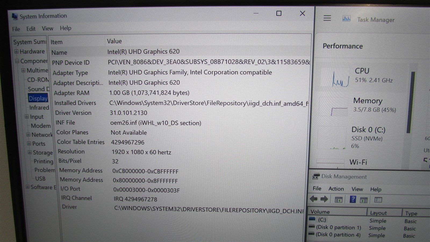Image resolution: width=430 pixels, height=242 pixels.
Task: Click Show/Hide Console Tree icon in Disk Management
Action: 338,200
